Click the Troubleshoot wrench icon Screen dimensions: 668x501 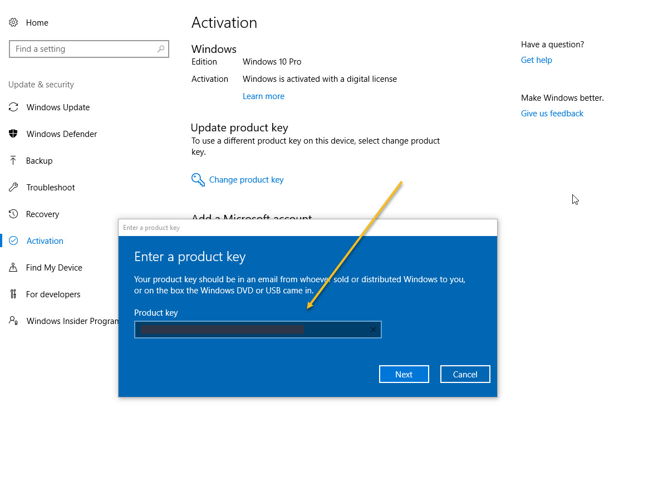tap(13, 187)
